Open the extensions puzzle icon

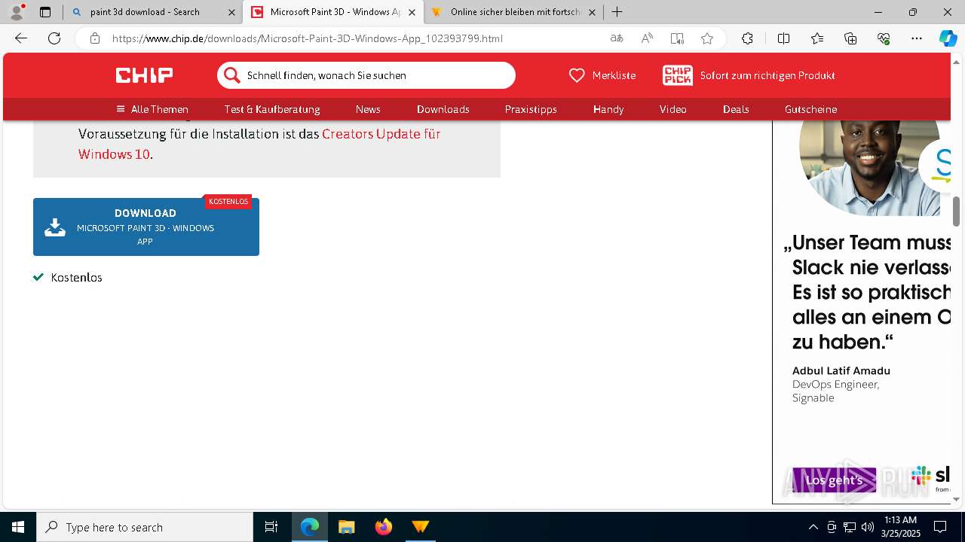(747, 38)
